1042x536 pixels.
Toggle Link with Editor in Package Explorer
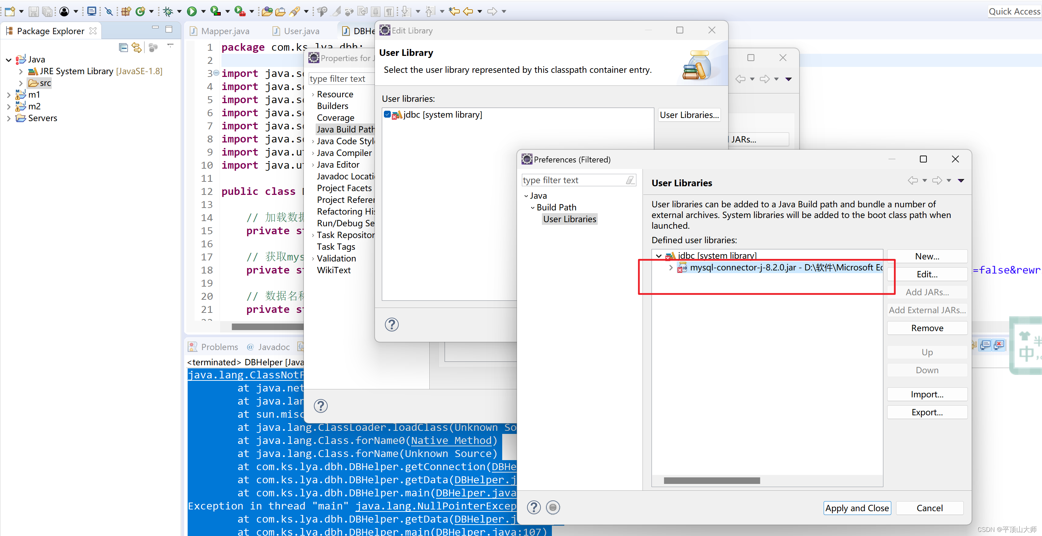coord(136,47)
